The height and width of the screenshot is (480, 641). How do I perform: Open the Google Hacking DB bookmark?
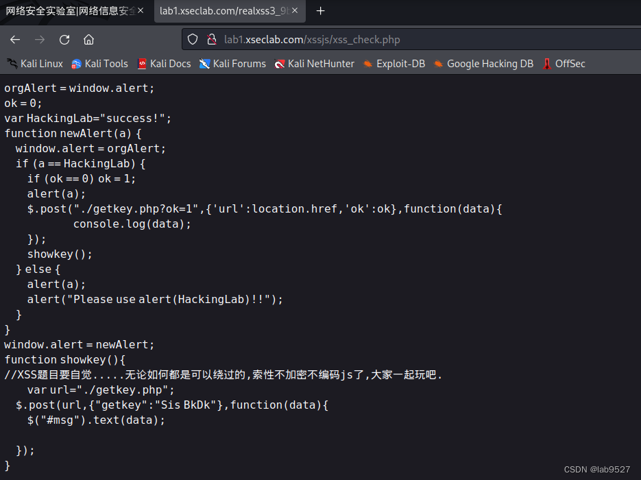click(x=483, y=64)
